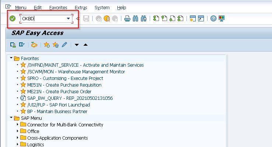Click the orange Exit icon

coord(107,18)
